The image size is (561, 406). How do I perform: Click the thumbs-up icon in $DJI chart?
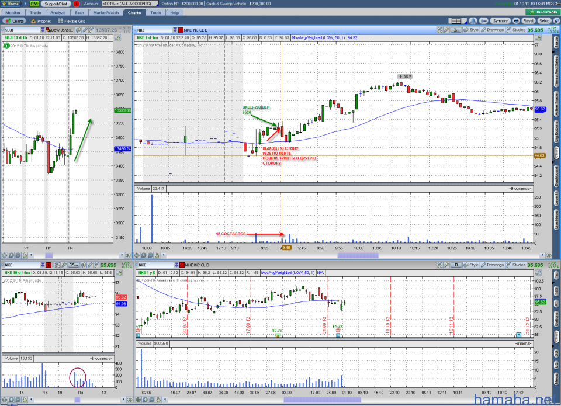click(118, 37)
